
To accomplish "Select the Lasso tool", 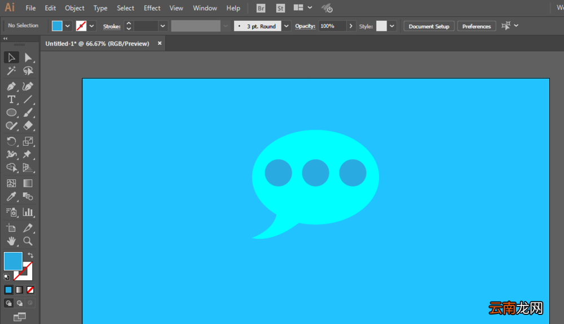I will (x=28, y=71).
